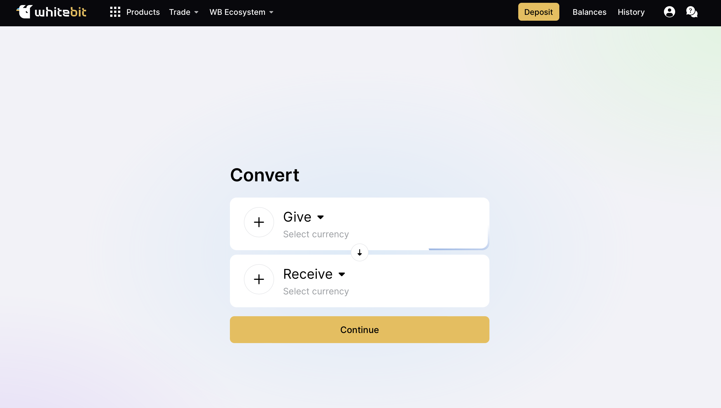Click the help/support chat icon
This screenshot has width=721, height=408.
coord(692,11)
